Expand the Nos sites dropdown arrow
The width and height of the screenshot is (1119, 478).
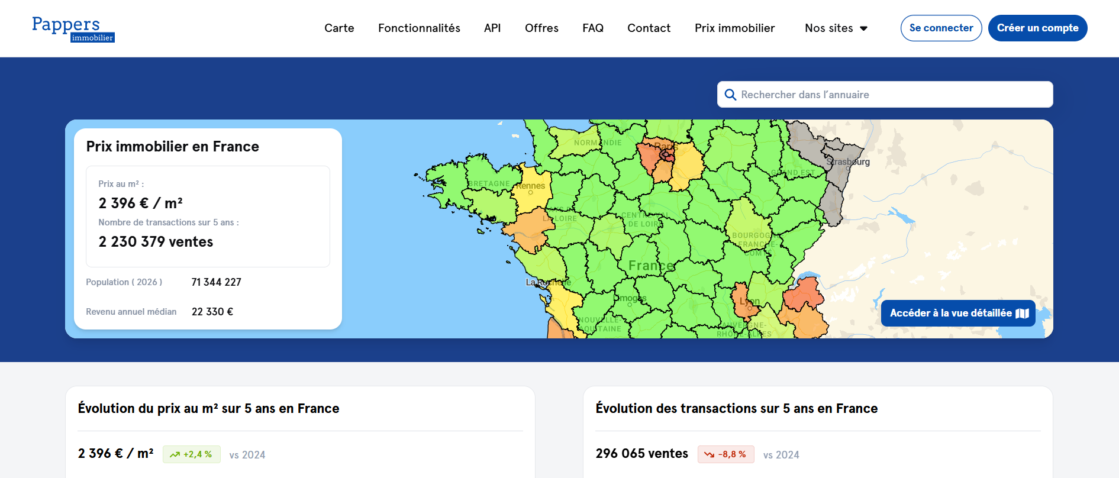tap(864, 28)
